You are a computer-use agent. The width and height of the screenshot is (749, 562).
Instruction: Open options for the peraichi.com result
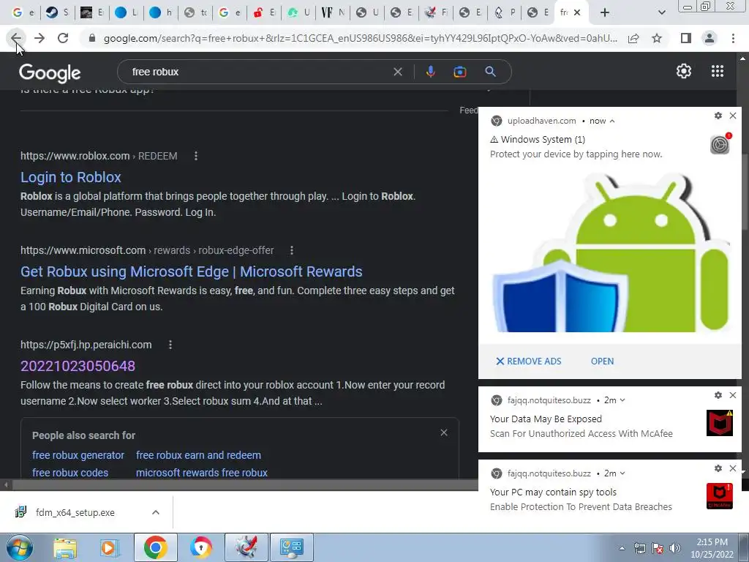(x=170, y=345)
